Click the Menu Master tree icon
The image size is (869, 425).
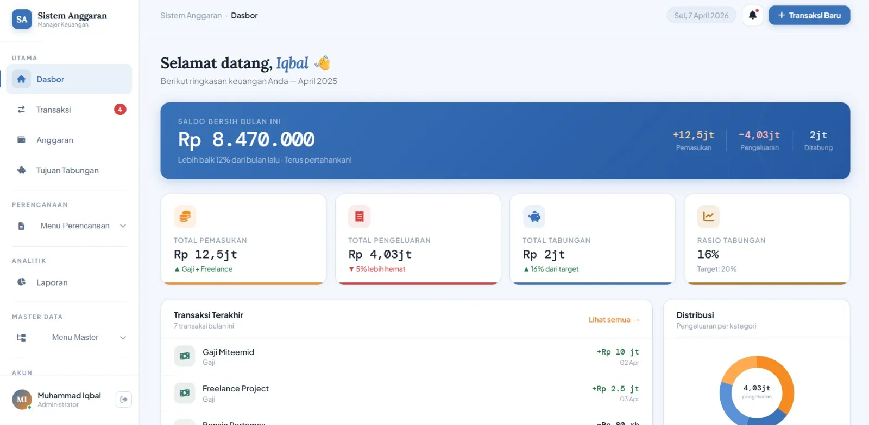[21, 338]
